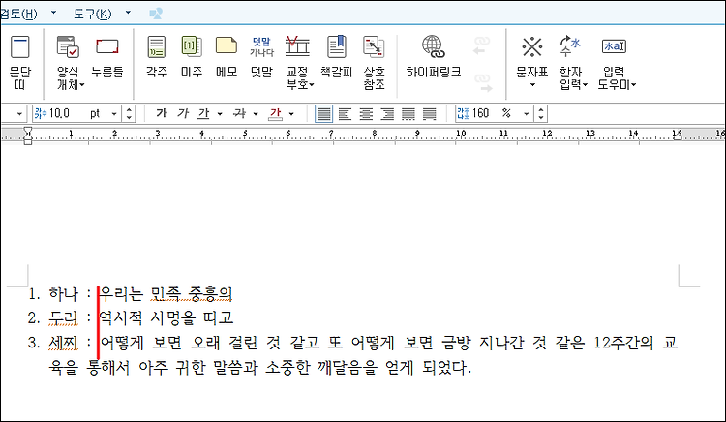Adjust font size with the stepper arrows
Viewport: 726px width, 422px height.
click(129, 114)
